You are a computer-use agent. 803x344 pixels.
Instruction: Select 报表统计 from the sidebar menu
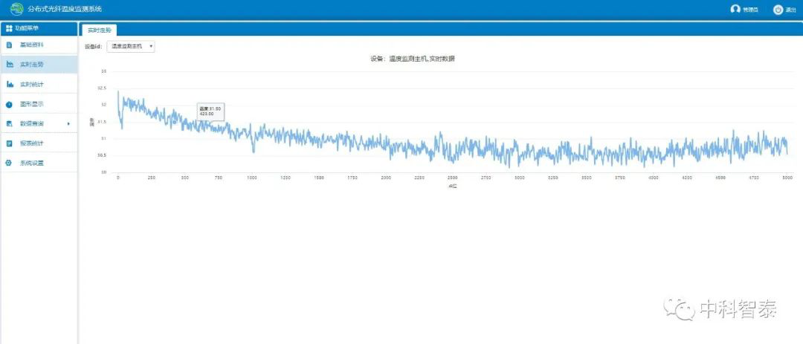pos(32,143)
